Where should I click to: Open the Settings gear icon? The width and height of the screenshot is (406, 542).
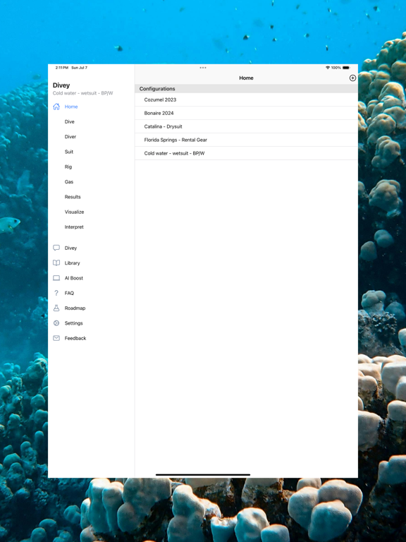tap(56, 323)
